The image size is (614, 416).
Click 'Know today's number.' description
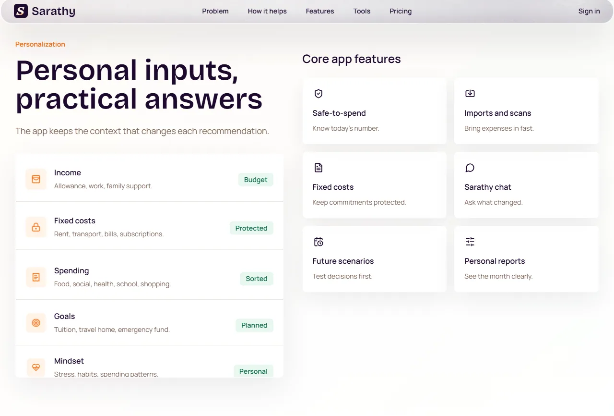(346, 128)
